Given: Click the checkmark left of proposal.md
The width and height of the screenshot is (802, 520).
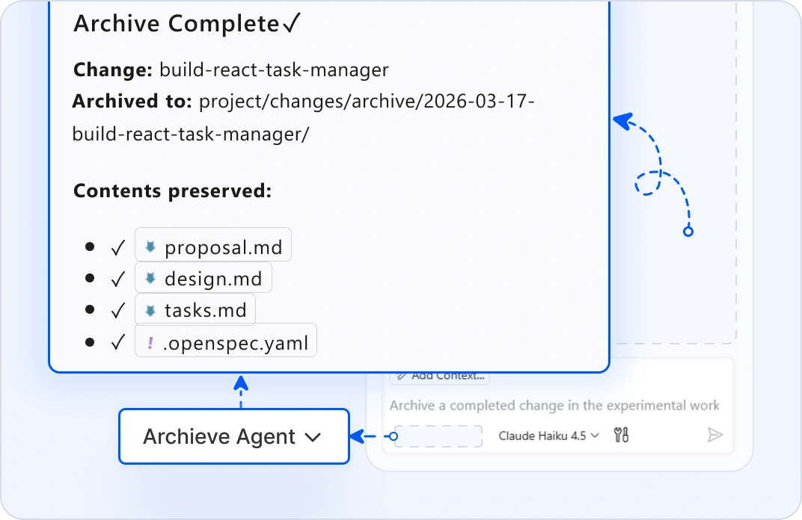Looking at the screenshot, I should click(x=117, y=247).
